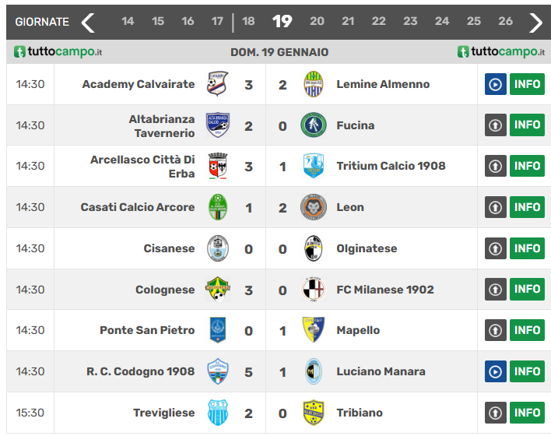Image resolution: width=551 pixels, height=436 pixels.
Task: Click the Colognese team crest
Action: click(x=218, y=290)
